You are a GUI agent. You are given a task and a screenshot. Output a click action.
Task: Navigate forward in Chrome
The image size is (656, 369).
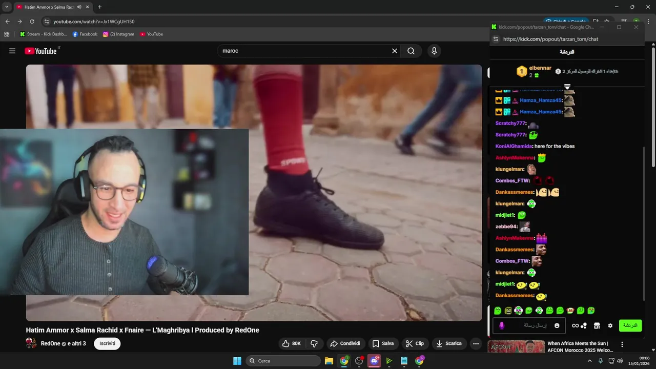tap(19, 22)
